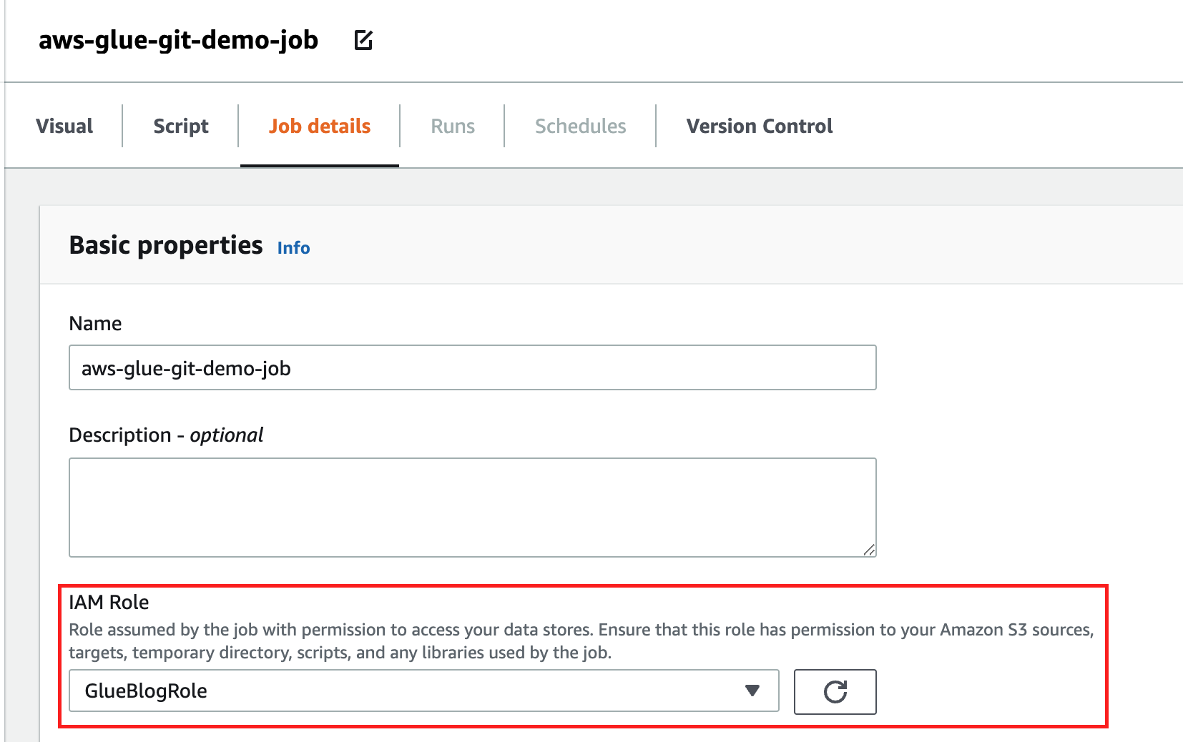Focus the Description optional text area

(x=473, y=508)
